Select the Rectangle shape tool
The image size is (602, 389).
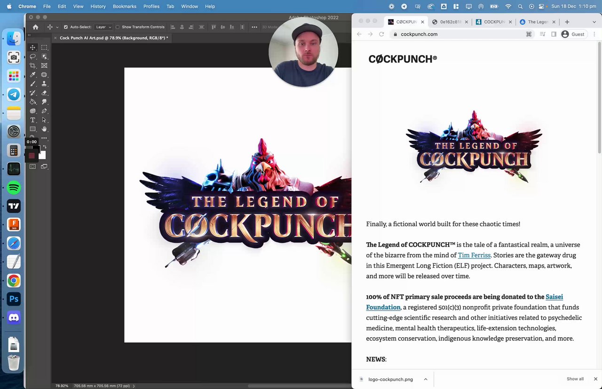coord(33,129)
